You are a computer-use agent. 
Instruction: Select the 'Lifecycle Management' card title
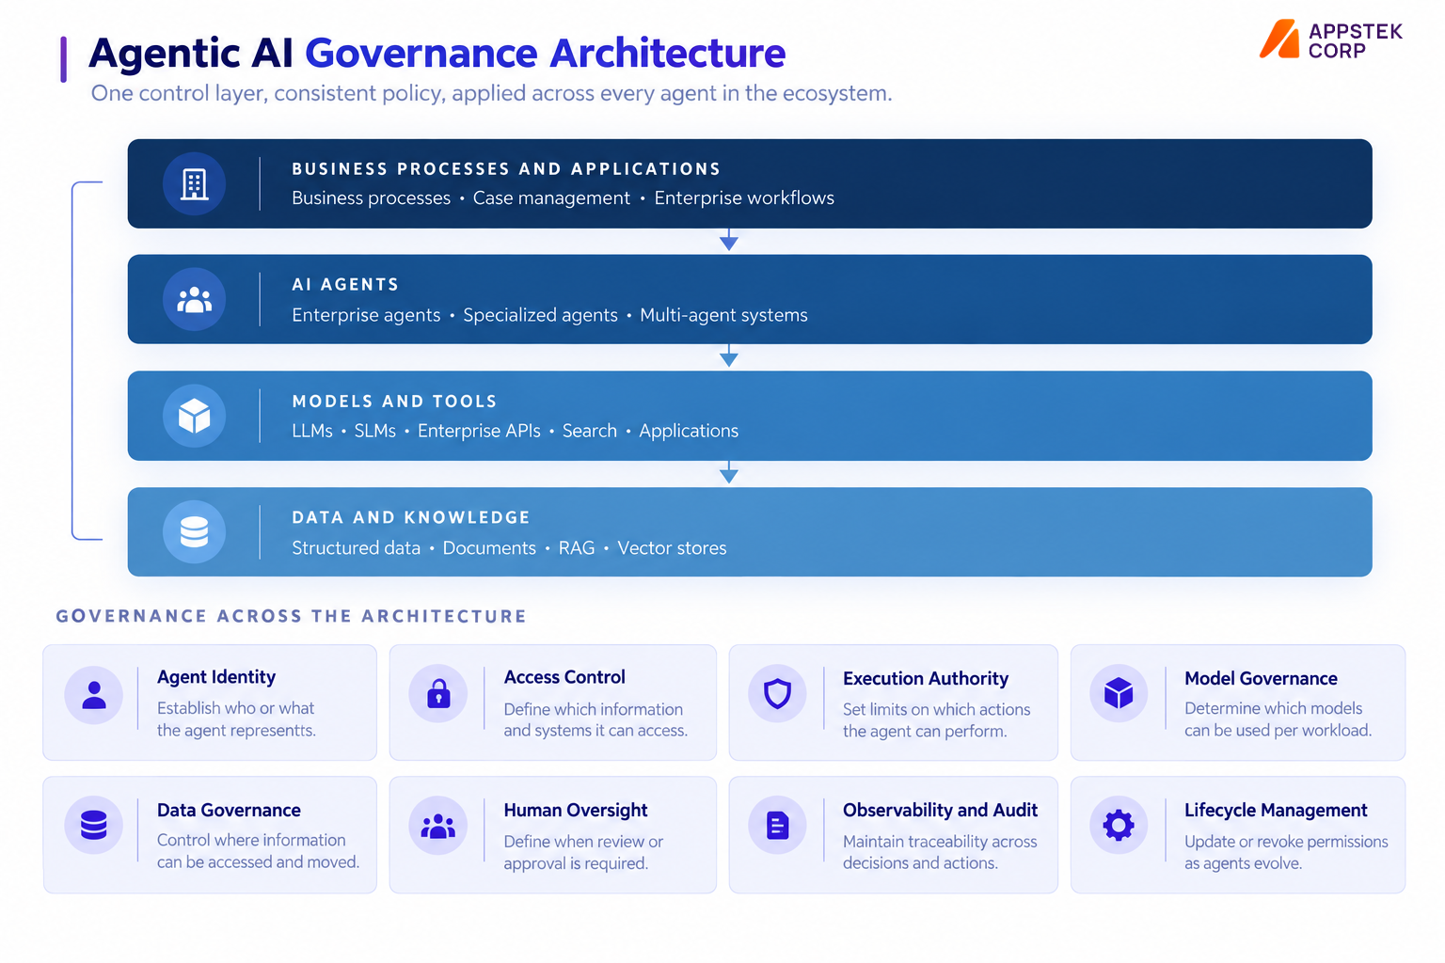pos(1276,810)
